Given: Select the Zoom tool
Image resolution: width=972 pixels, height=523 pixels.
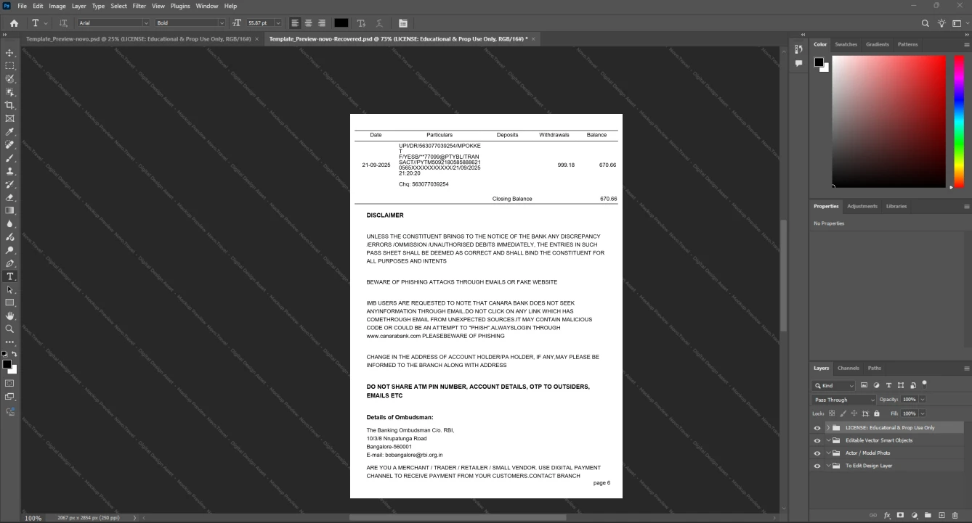Looking at the screenshot, I should (x=9, y=329).
